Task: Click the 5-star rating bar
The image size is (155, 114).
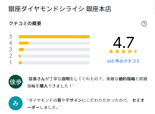Action: (x=54, y=37)
